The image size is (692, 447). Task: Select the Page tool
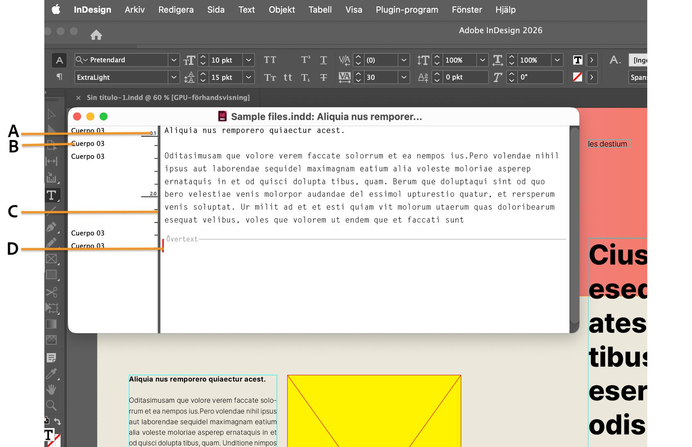(51, 145)
